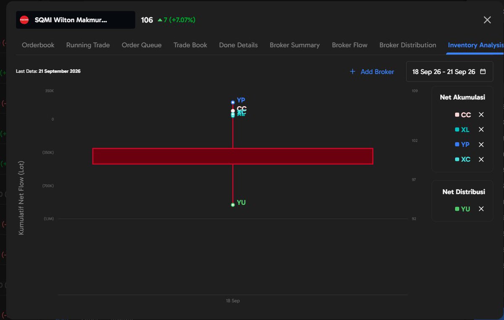
Task: Click the stock price 106
Action: click(x=147, y=20)
